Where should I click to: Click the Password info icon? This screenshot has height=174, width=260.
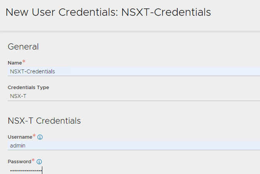39,162
